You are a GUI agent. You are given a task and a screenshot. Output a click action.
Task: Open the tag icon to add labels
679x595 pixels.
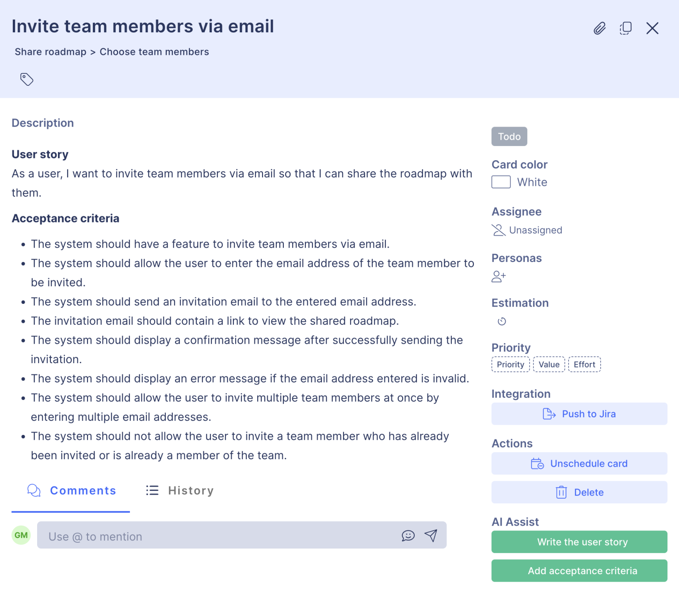27,79
